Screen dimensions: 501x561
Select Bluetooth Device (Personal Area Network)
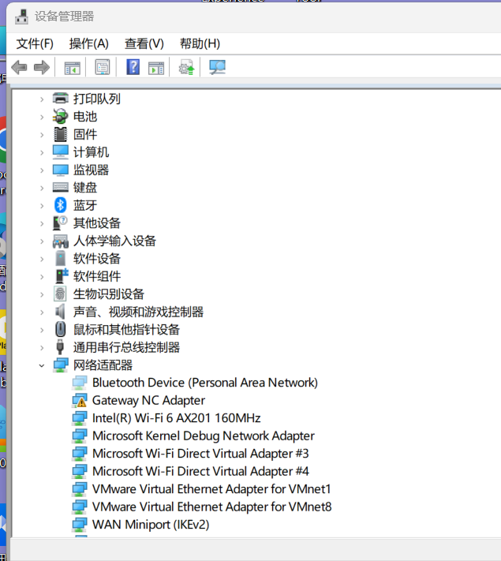tap(205, 383)
